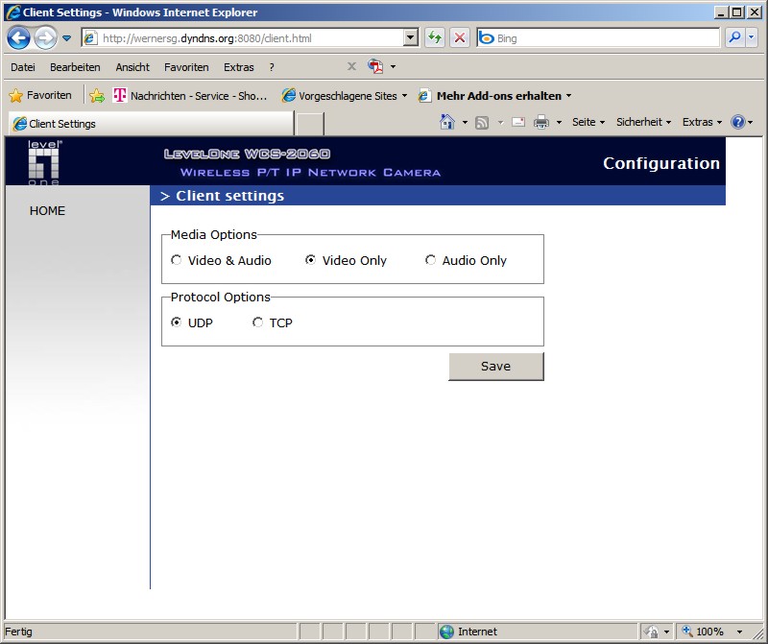The height and width of the screenshot is (644, 768).
Task: Click the new tab button
Action: click(x=310, y=124)
